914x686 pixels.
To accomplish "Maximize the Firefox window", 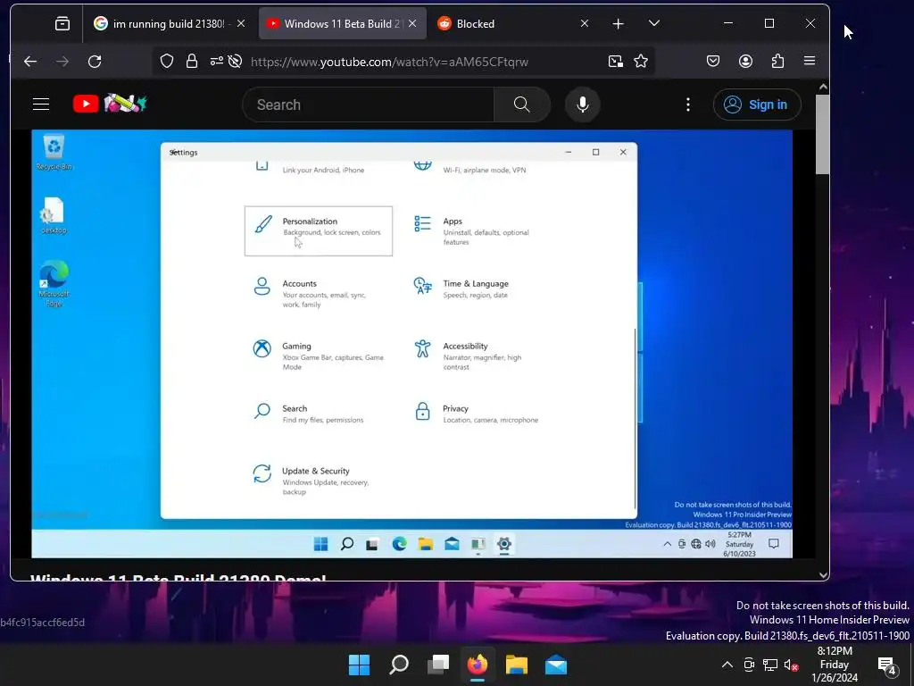I will (x=769, y=23).
